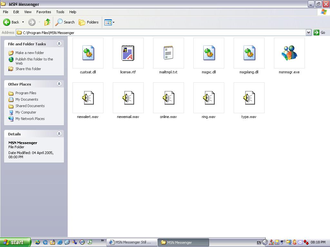Select the msgslang.dll file icon
The height and width of the screenshot is (247, 330).
click(249, 53)
